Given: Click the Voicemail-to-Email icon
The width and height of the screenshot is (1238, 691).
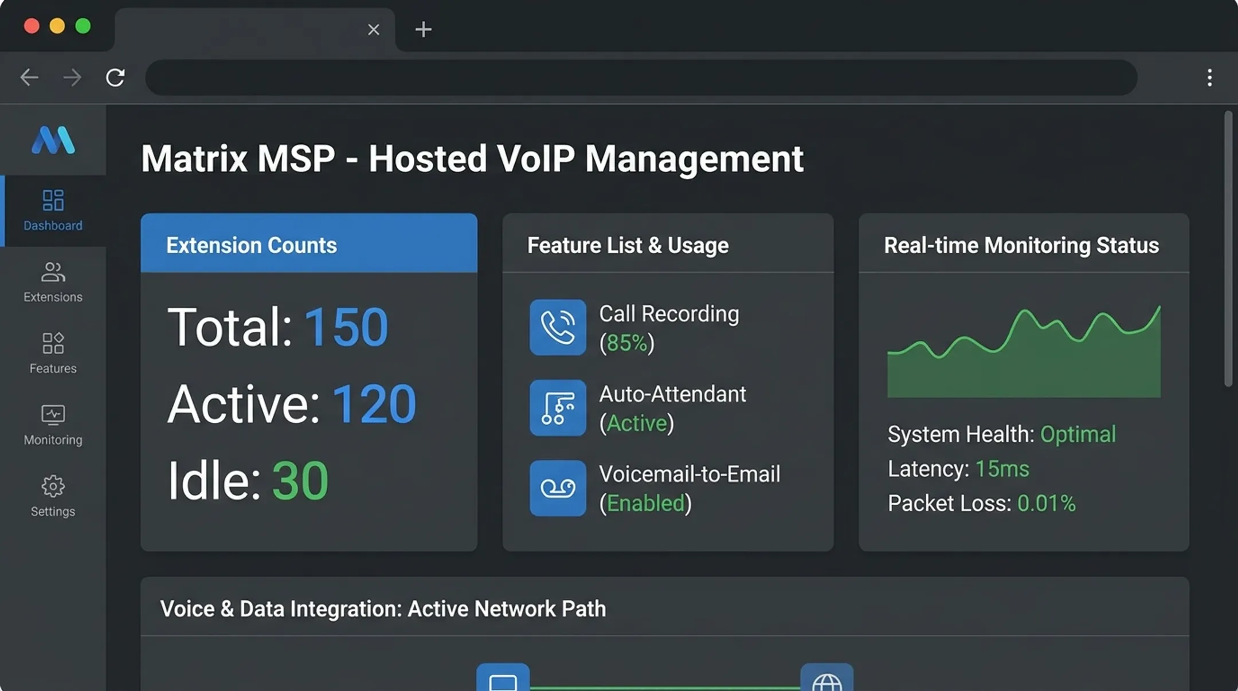Looking at the screenshot, I should [558, 488].
